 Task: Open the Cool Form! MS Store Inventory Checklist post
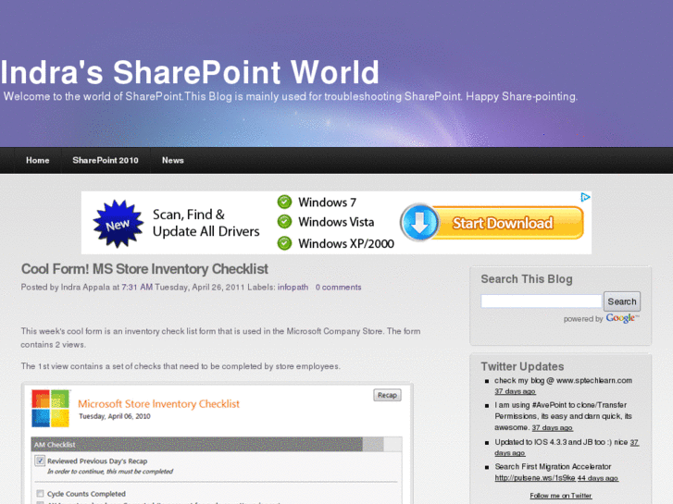(x=144, y=269)
